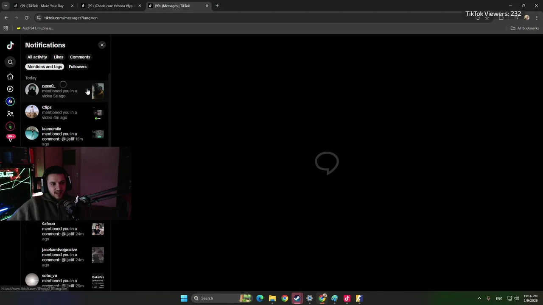Click nexa0_ profile avatar

[x=32, y=90]
